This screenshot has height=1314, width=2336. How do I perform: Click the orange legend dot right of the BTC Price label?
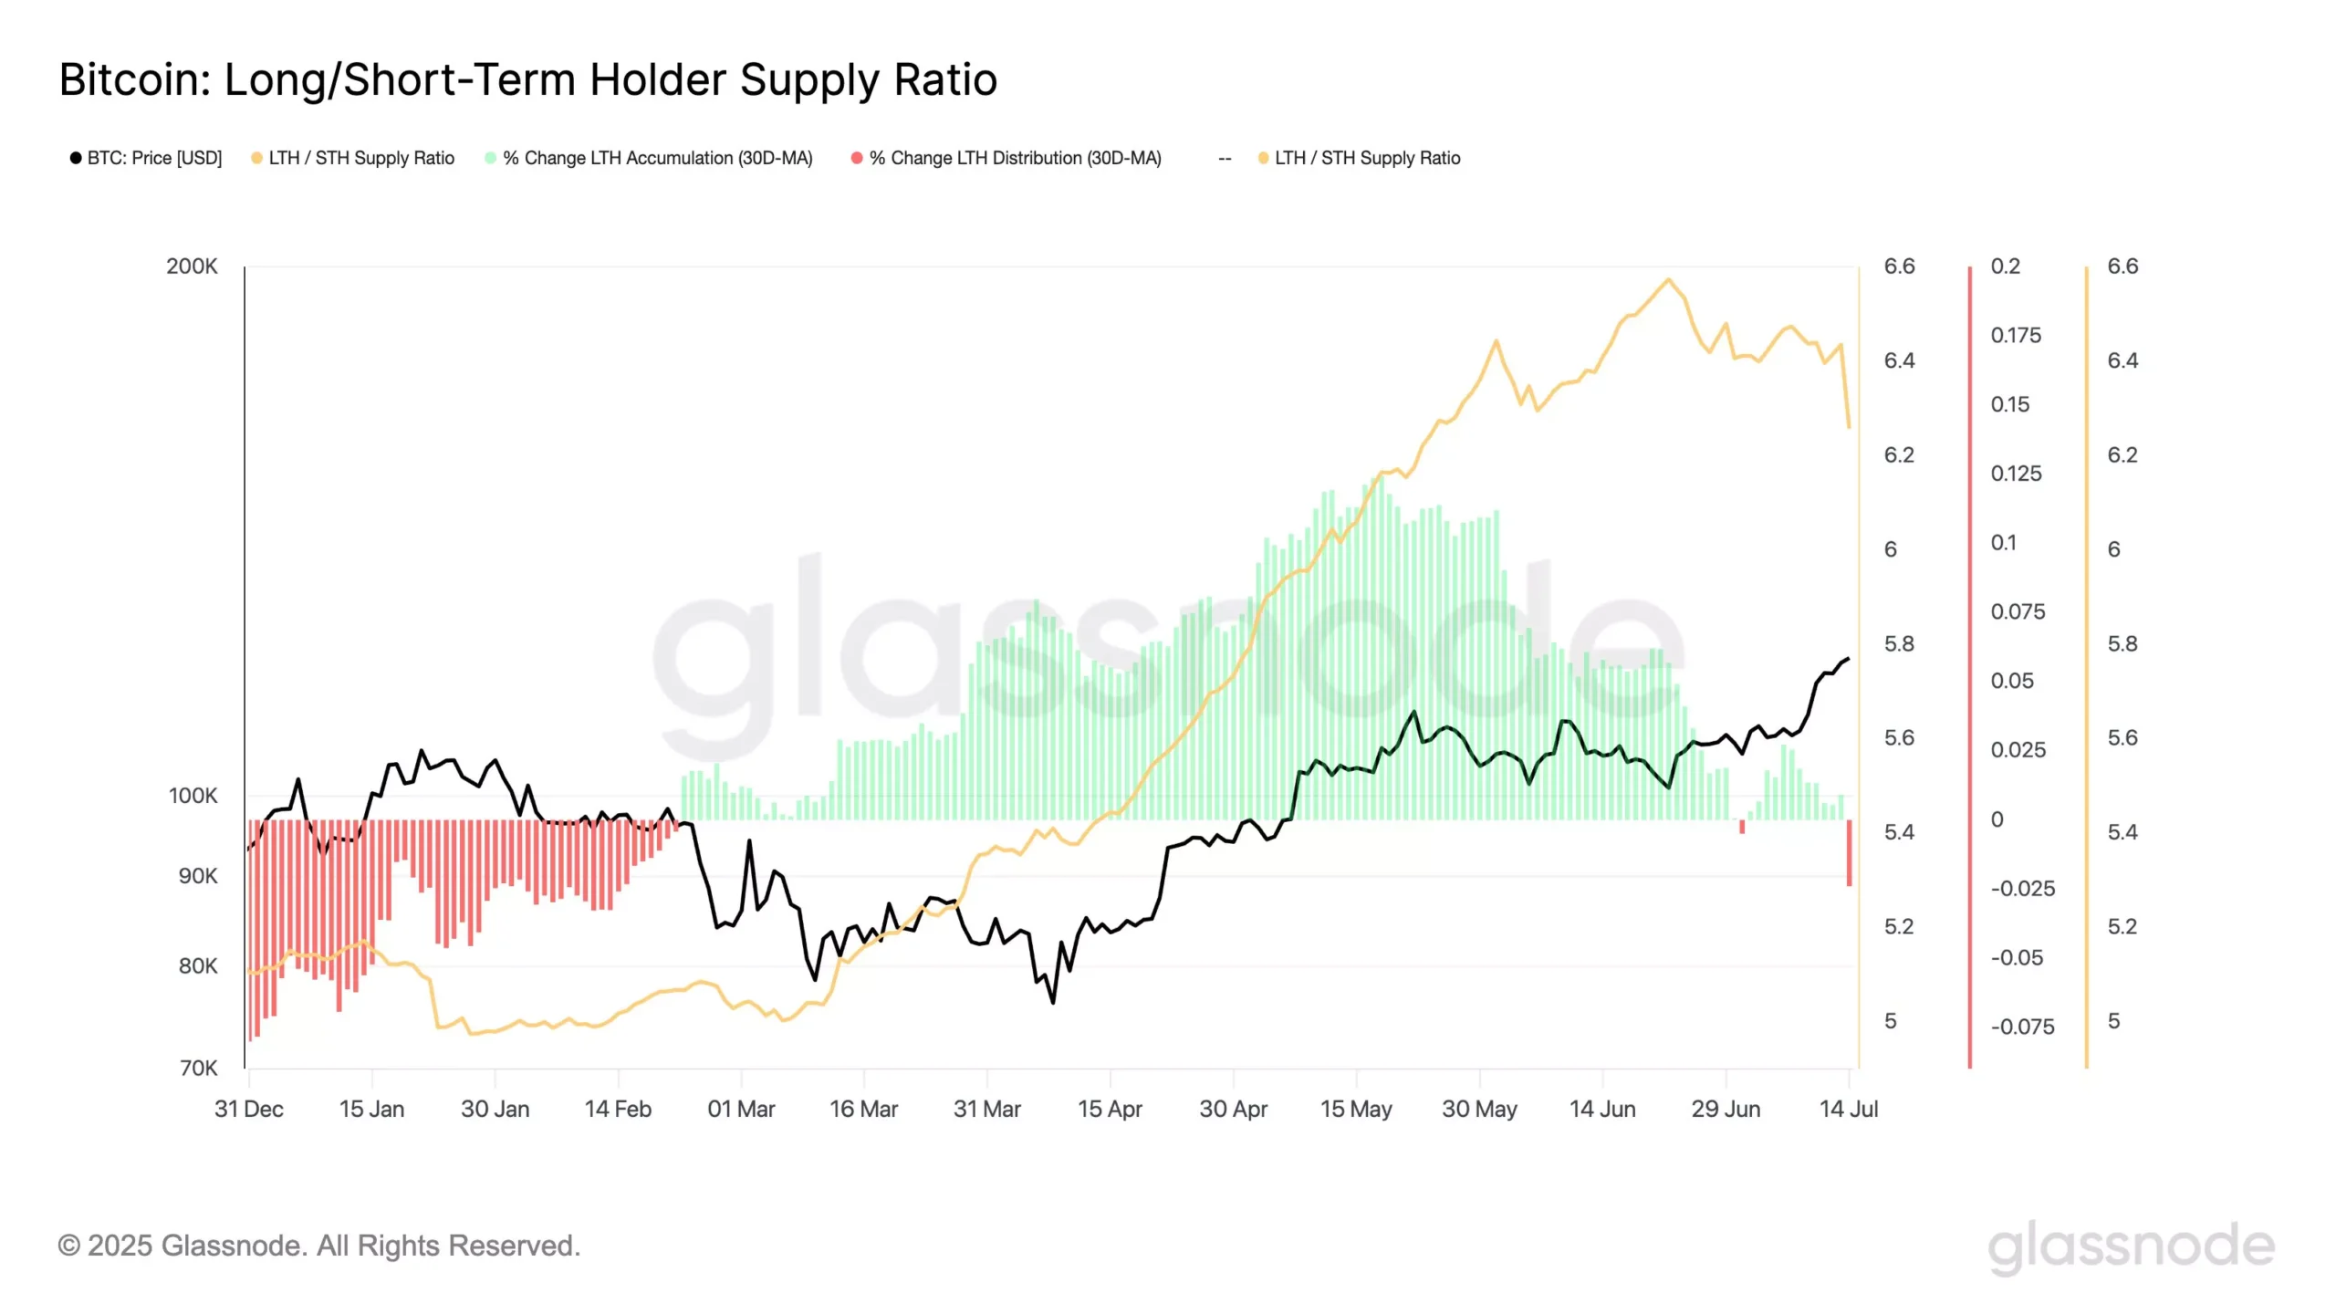pos(256,158)
